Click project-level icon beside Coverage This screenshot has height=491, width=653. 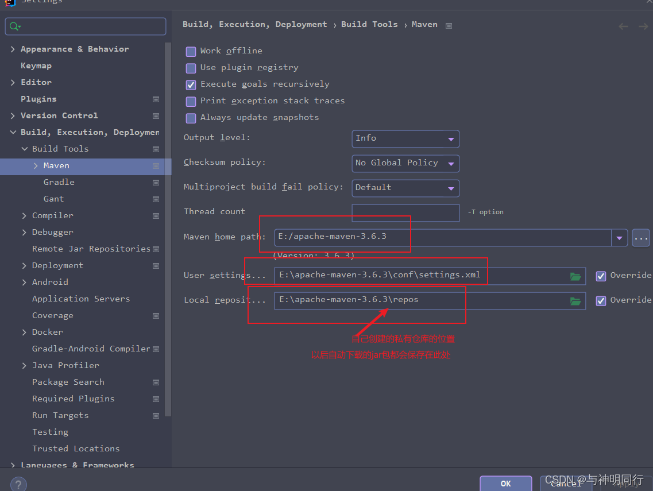(x=156, y=316)
